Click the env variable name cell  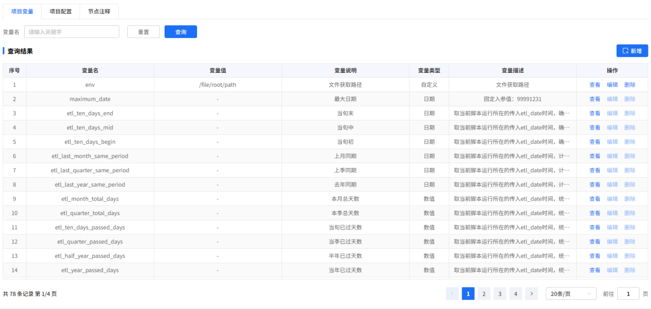click(x=90, y=84)
